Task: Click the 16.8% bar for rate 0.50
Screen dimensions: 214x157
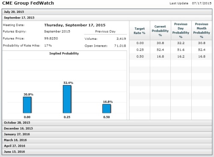Action: coord(107,109)
